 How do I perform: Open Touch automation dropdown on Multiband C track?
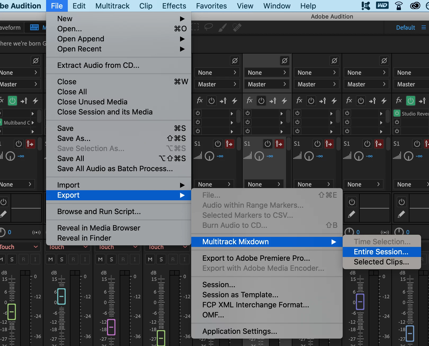pos(20,247)
